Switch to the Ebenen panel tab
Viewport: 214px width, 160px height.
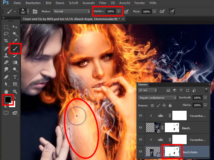[143, 85]
